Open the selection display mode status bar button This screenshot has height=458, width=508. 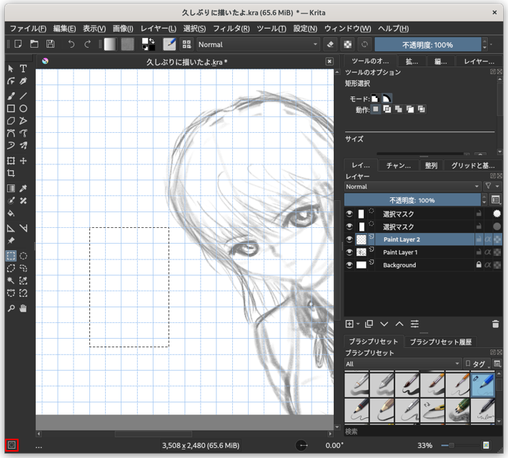tap(11, 445)
